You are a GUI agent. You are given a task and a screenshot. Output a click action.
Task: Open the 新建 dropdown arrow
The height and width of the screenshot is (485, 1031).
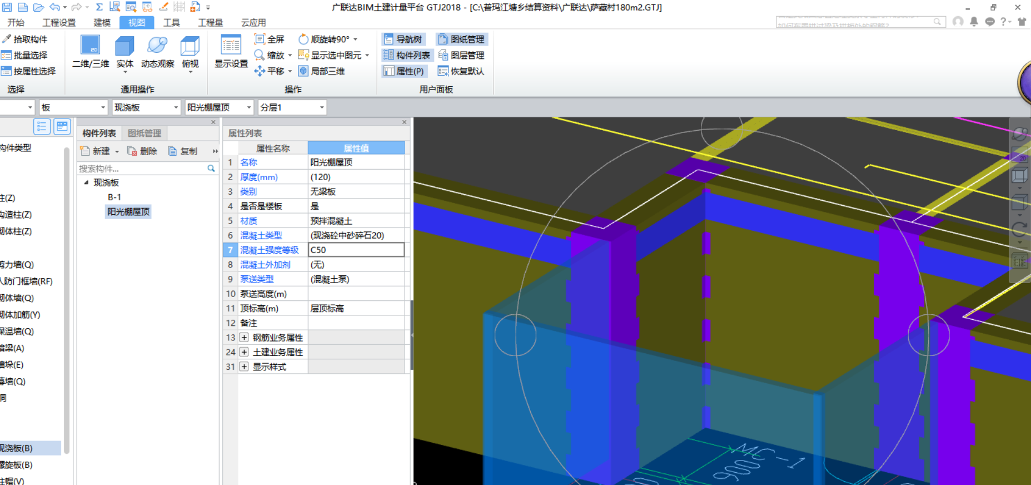tap(117, 151)
